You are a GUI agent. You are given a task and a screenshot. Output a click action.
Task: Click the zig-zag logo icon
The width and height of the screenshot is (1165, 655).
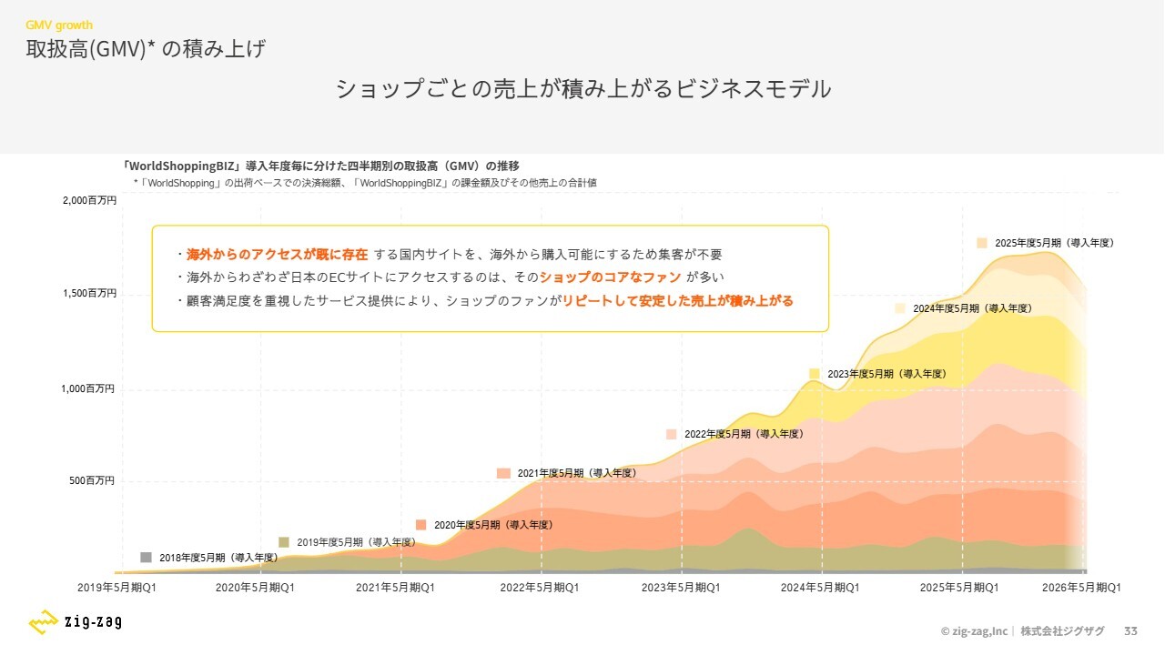pyautogui.click(x=44, y=623)
